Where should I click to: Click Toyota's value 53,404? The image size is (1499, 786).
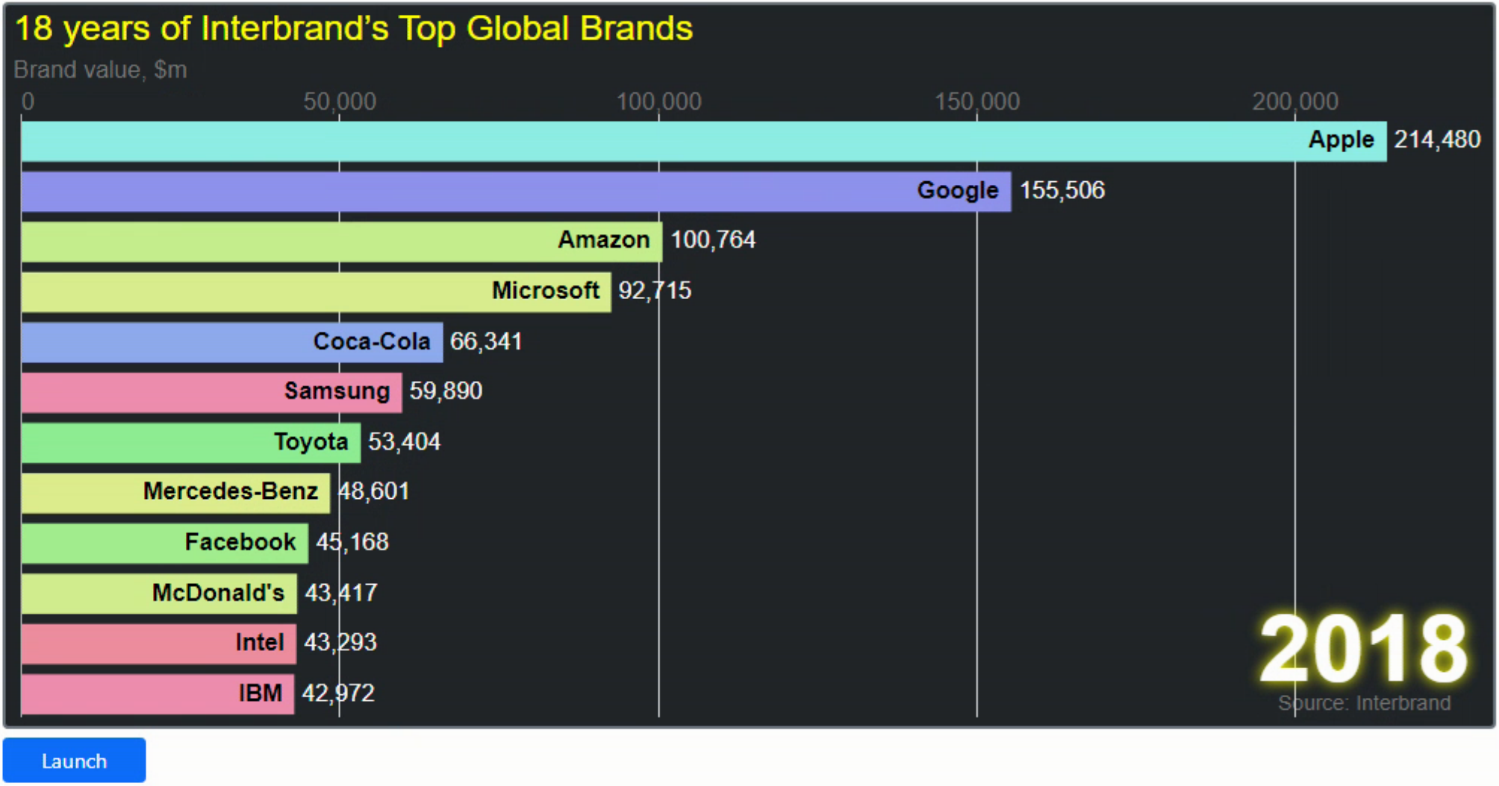[x=404, y=441]
